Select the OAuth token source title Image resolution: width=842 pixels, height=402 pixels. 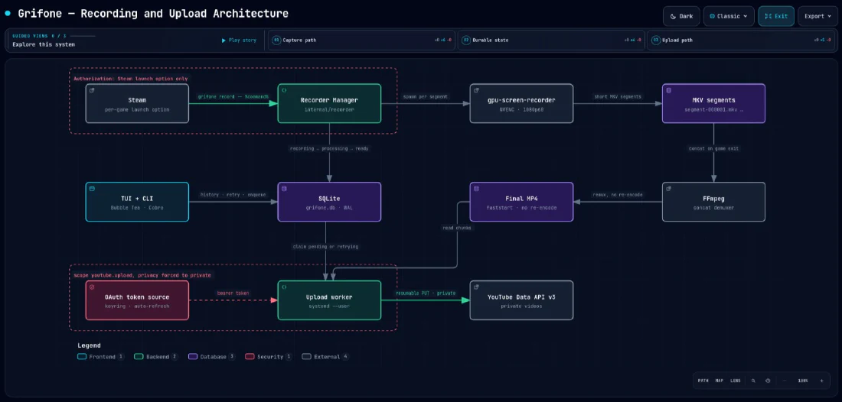point(137,297)
